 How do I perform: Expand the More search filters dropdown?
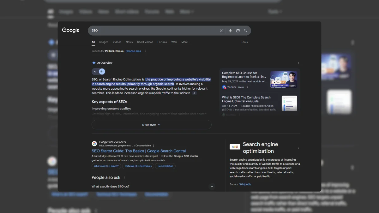click(186, 42)
